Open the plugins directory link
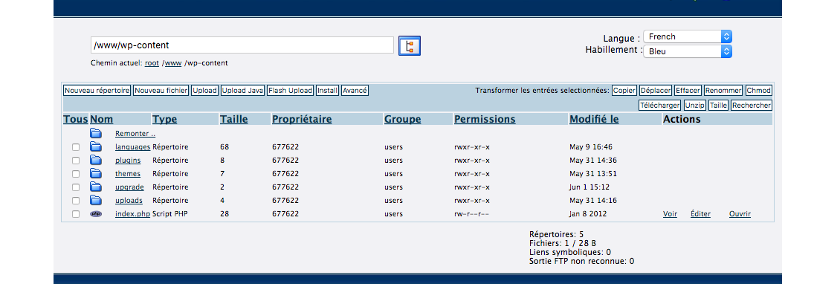The image size is (814, 284). click(x=128, y=161)
